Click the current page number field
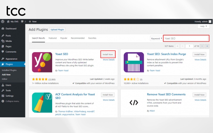Screen dimensions: 213x133 (189, 46)
